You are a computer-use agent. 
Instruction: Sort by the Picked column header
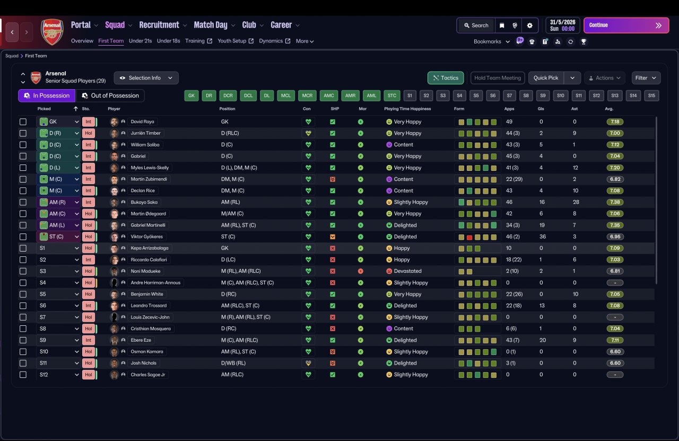44,109
